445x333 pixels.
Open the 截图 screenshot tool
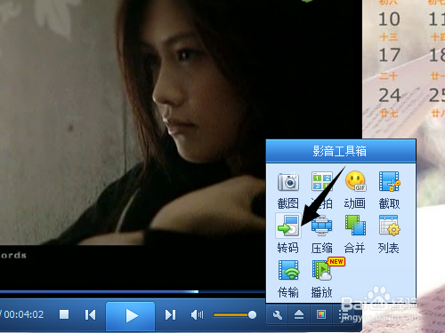coord(288,190)
